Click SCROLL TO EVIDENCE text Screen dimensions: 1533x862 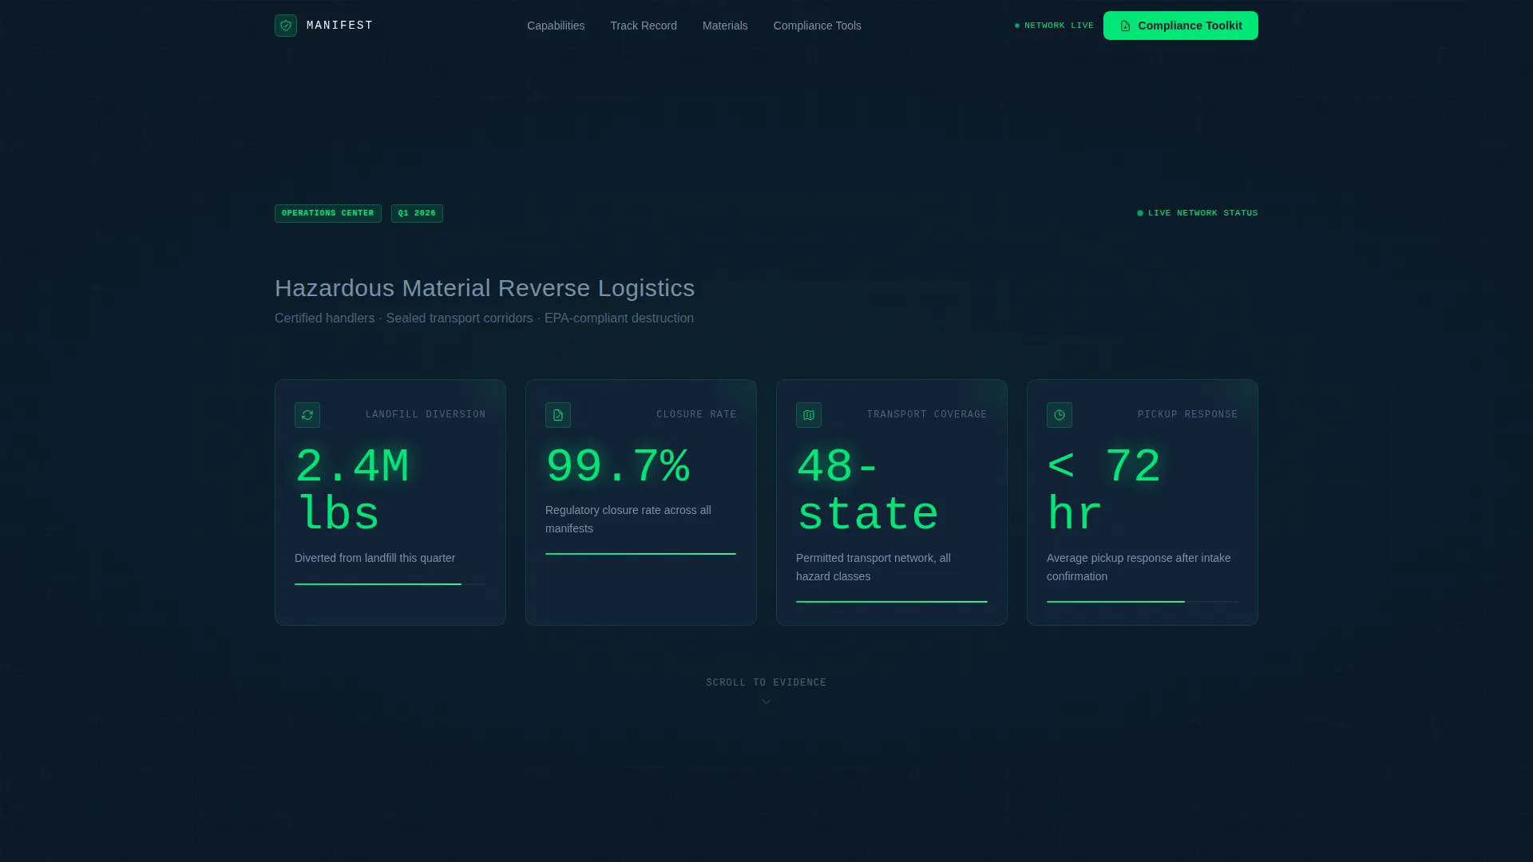(x=766, y=682)
